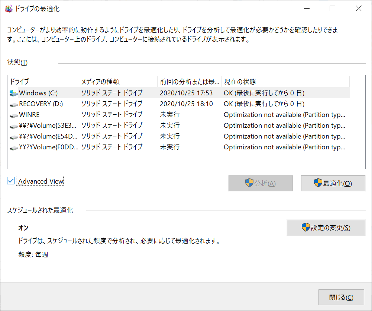Select the RECOVERY (D:) drive icon
Screen dimensions: 372x311
tap(13, 104)
